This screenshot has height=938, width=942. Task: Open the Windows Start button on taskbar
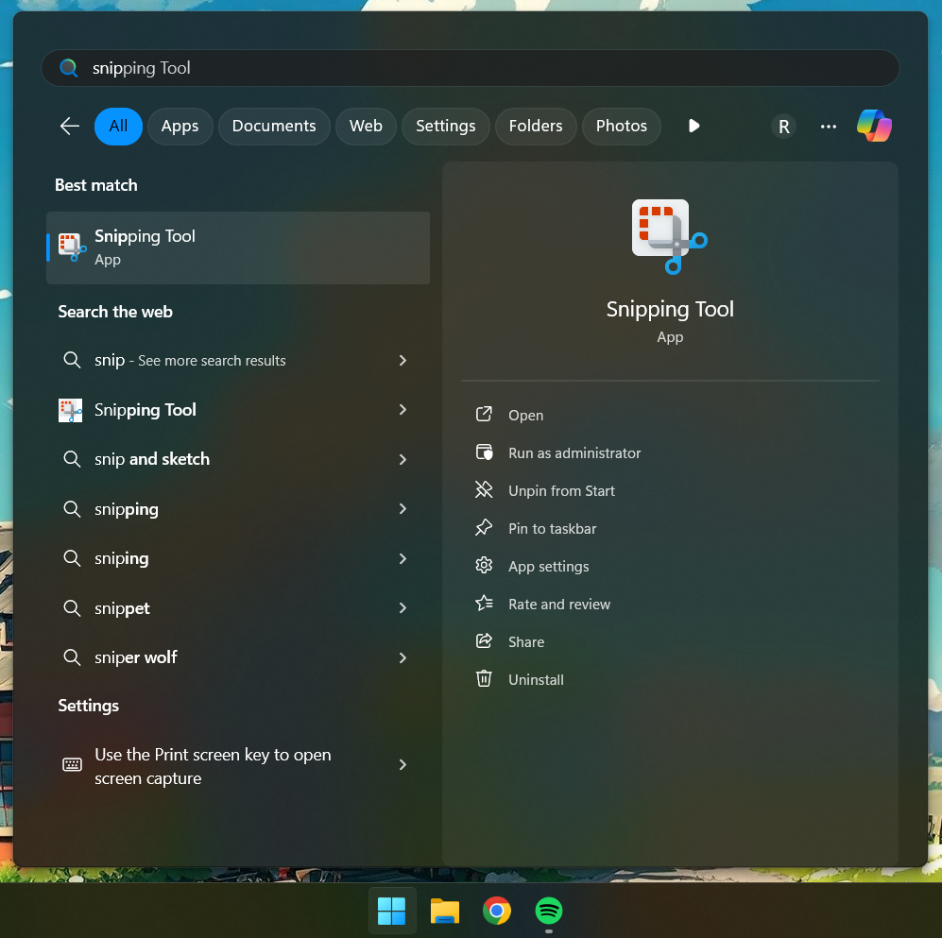point(392,911)
